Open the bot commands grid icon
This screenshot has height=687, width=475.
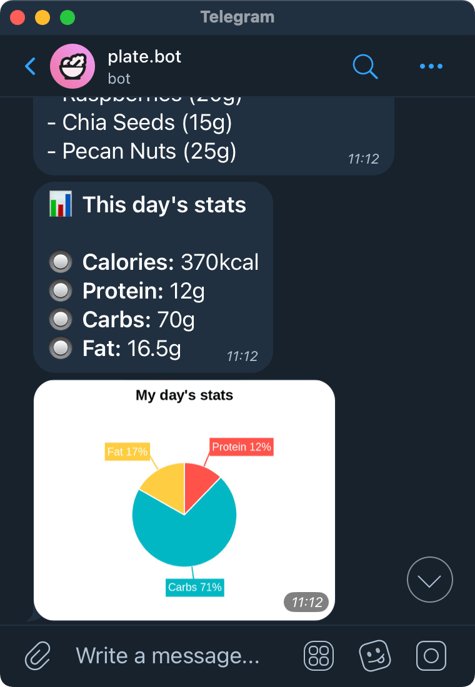pyautogui.click(x=318, y=656)
